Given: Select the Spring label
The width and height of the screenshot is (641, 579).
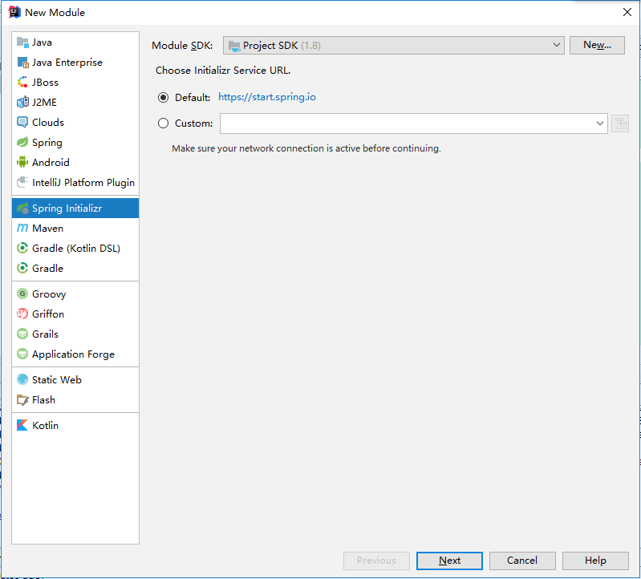Looking at the screenshot, I should coord(47,143).
